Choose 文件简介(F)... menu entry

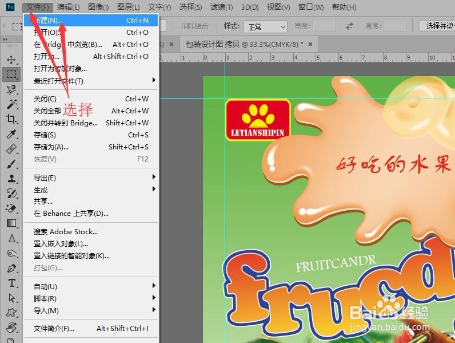pyautogui.click(x=91, y=329)
